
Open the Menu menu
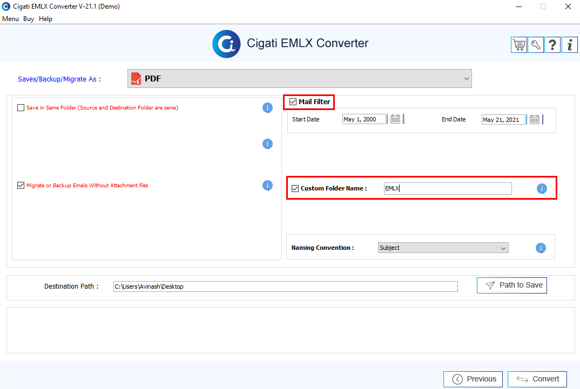point(10,19)
